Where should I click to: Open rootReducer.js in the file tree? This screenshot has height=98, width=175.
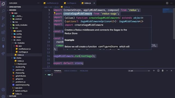click(x=24, y=49)
